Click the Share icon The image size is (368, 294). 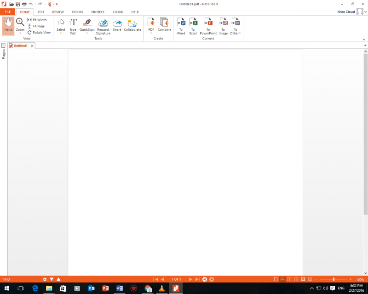117,25
